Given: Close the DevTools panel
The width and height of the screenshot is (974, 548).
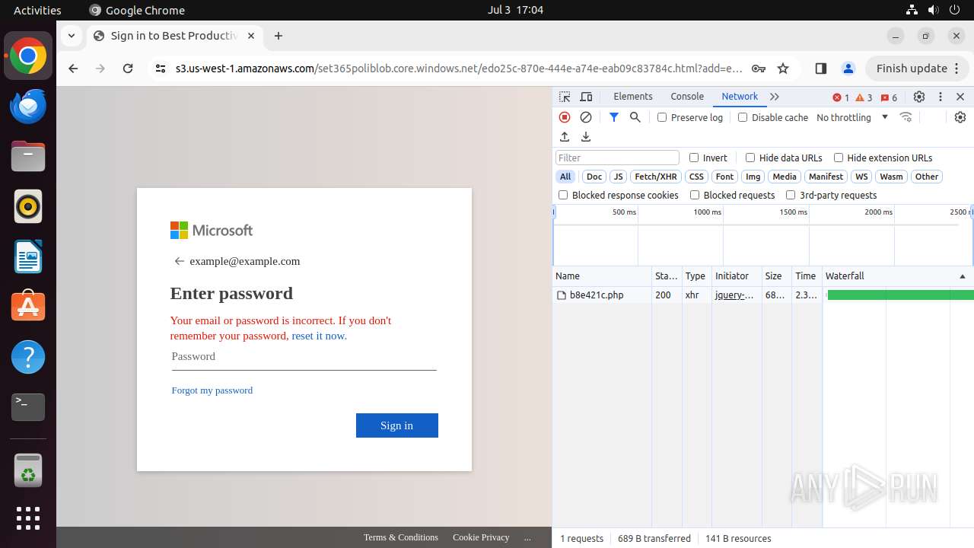Looking at the screenshot, I should (x=960, y=97).
